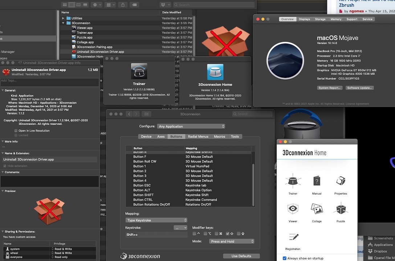
Task: Click 3Dconnexion Home icon in about window
Action: point(215,72)
